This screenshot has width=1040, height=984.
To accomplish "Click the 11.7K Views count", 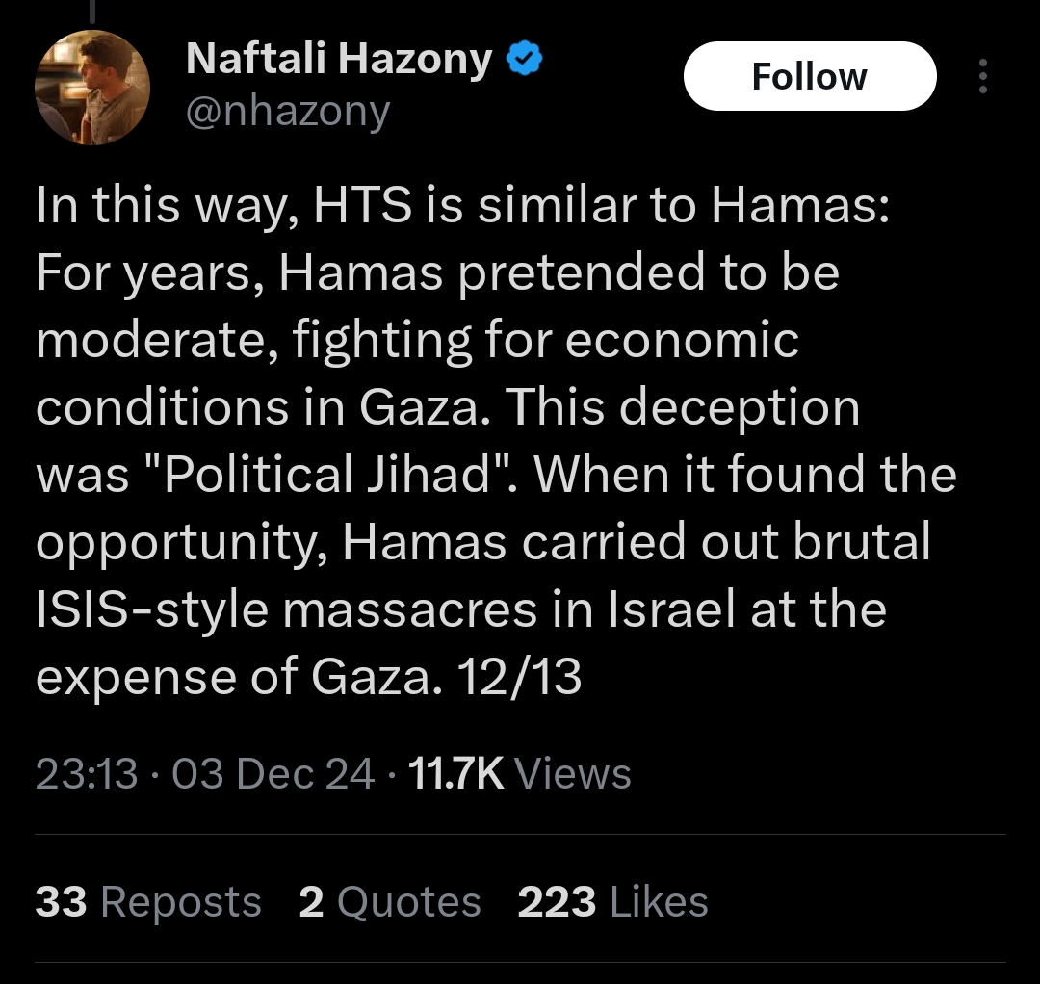I will click(x=520, y=773).
